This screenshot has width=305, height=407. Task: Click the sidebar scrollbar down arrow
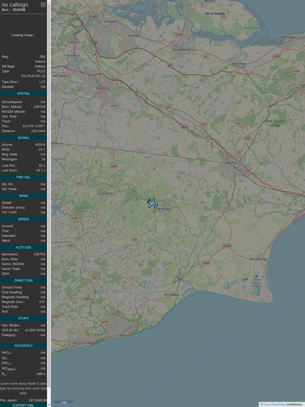(49, 405)
